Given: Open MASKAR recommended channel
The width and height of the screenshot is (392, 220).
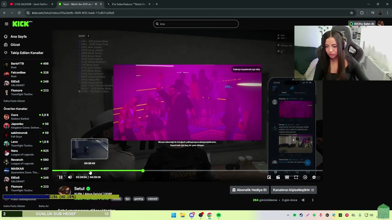Looking at the screenshot, I should point(26,170).
